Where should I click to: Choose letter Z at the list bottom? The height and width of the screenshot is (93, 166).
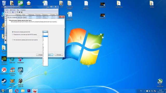tap(45, 65)
